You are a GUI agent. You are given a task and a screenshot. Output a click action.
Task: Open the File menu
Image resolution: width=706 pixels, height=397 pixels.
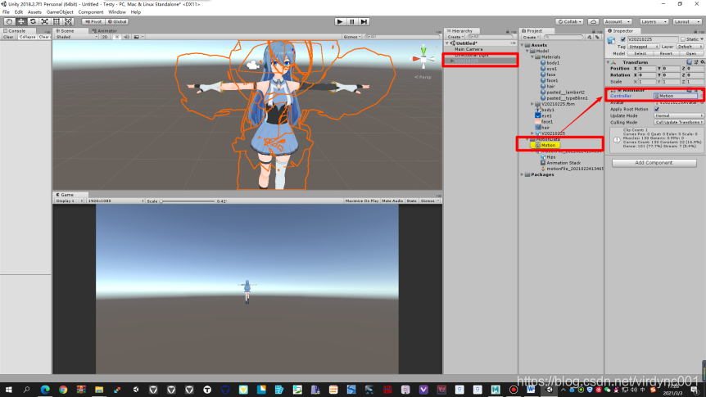click(6, 12)
